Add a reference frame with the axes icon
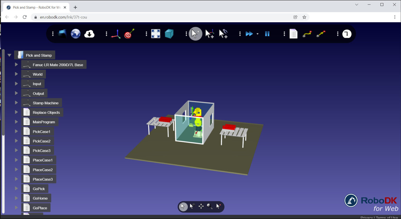The width and height of the screenshot is (401, 219). [x=116, y=34]
